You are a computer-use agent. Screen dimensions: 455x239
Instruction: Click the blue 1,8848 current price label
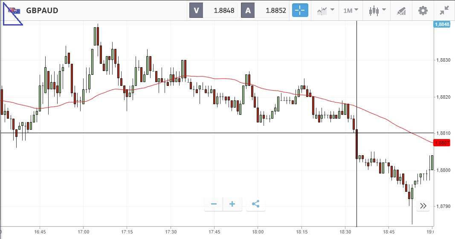(x=442, y=24)
